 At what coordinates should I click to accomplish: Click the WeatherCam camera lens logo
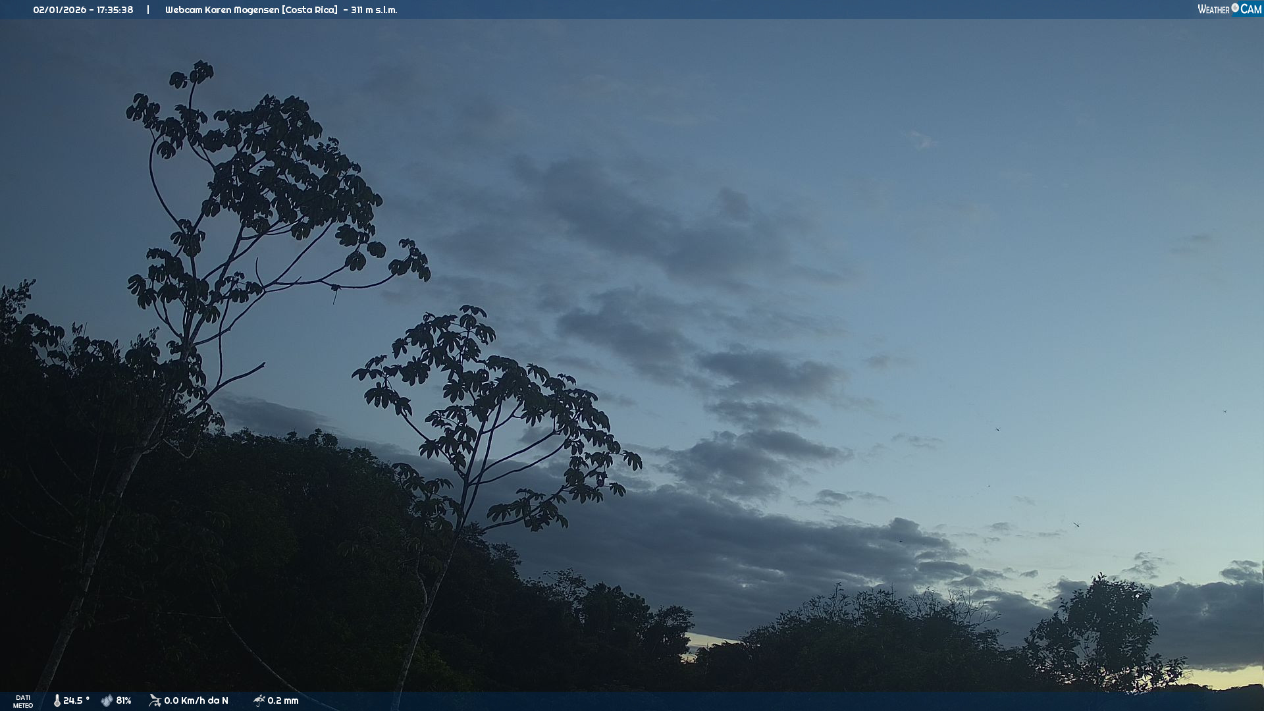(1235, 8)
